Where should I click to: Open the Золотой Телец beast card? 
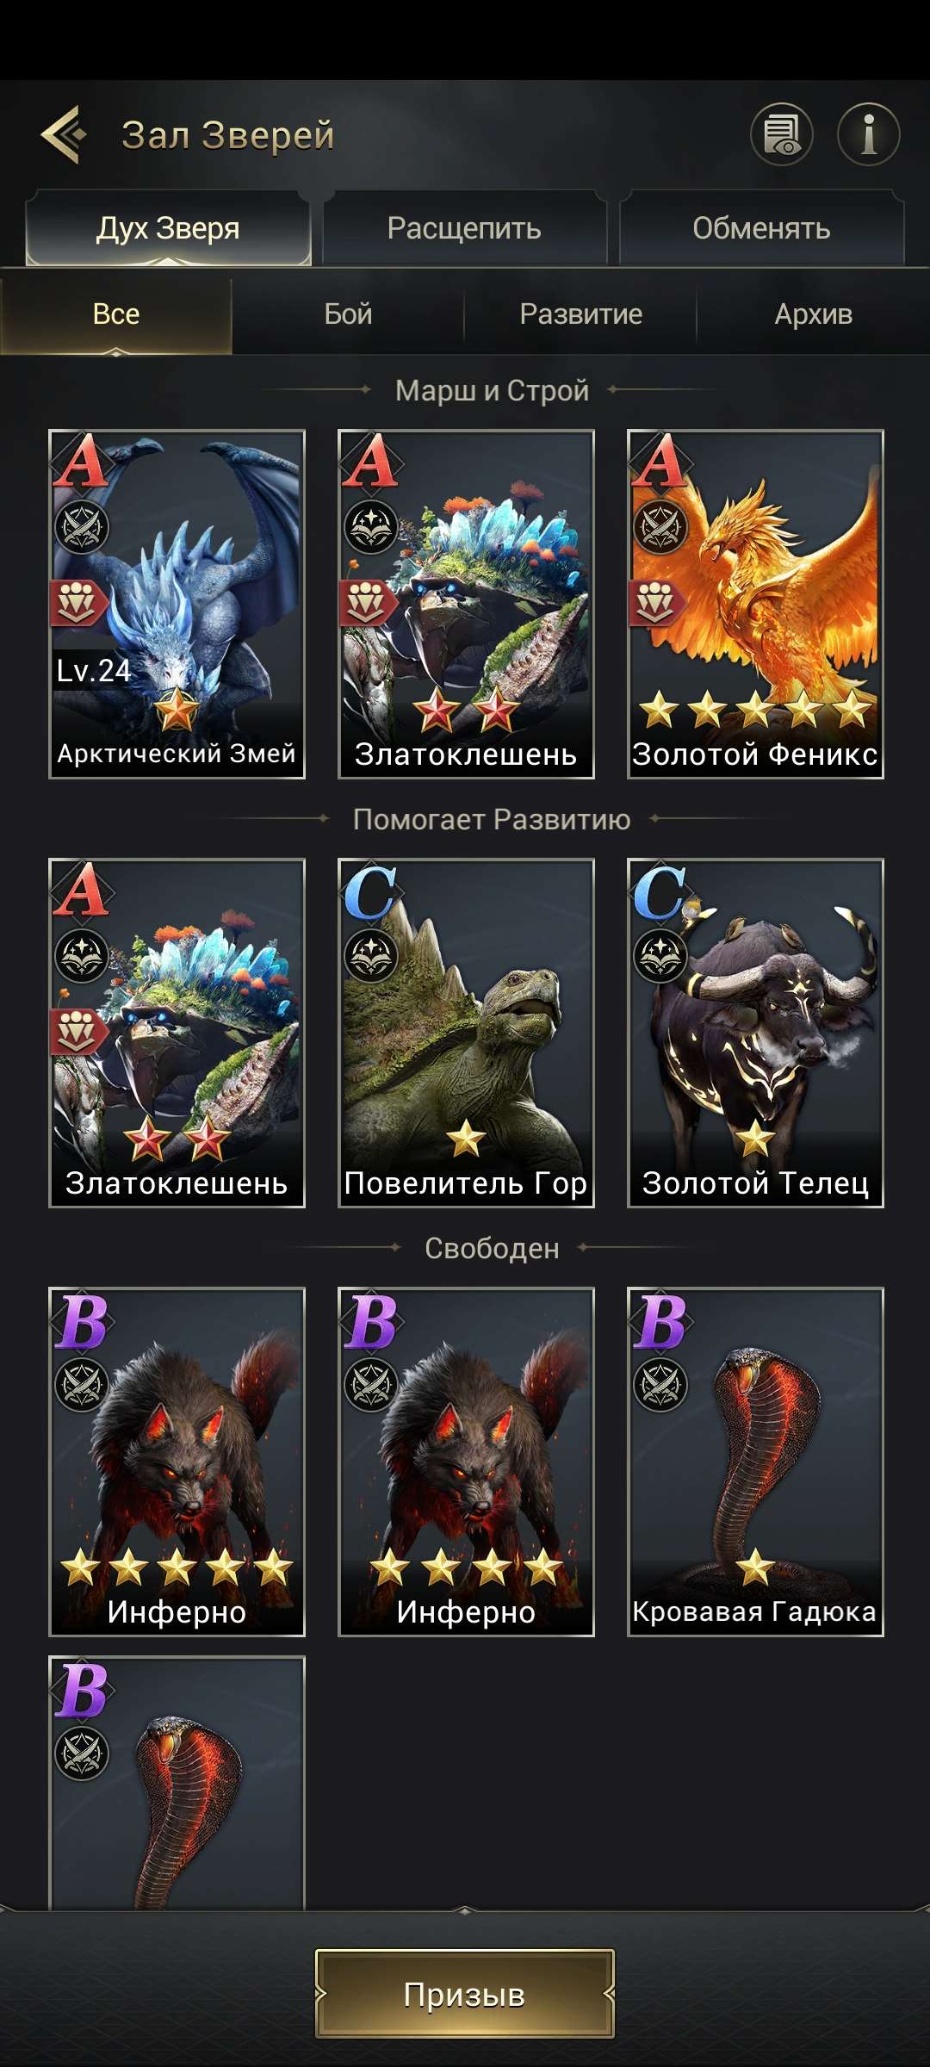click(x=755, y=1033)
